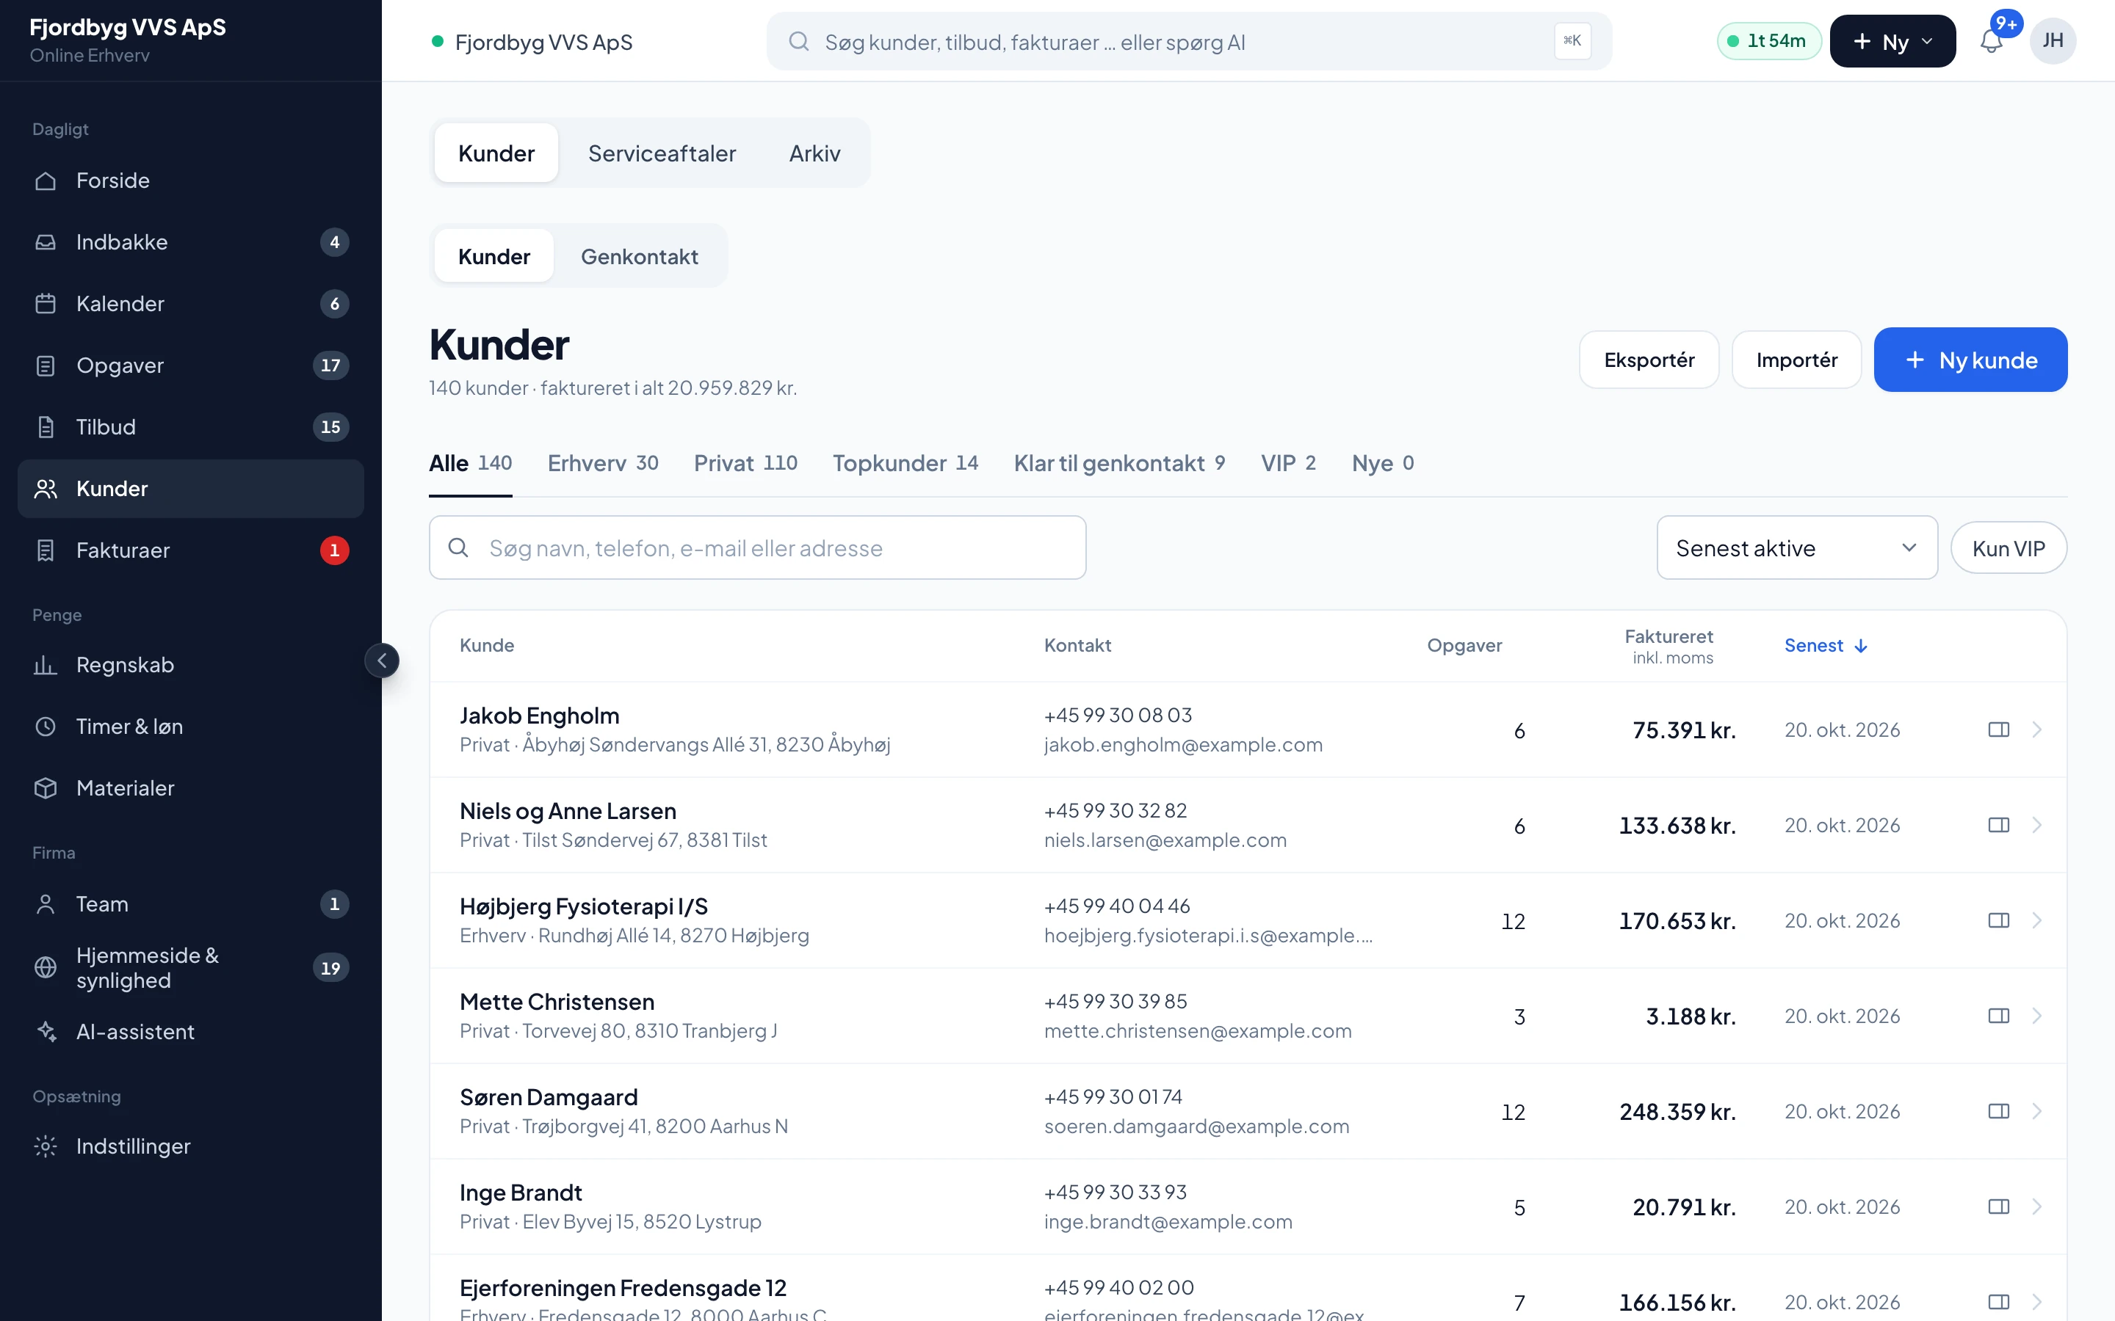This screenshot has height=1321, width=2115.
Task: Open Søren Damgaard row chevron
Action: 2037,1111
